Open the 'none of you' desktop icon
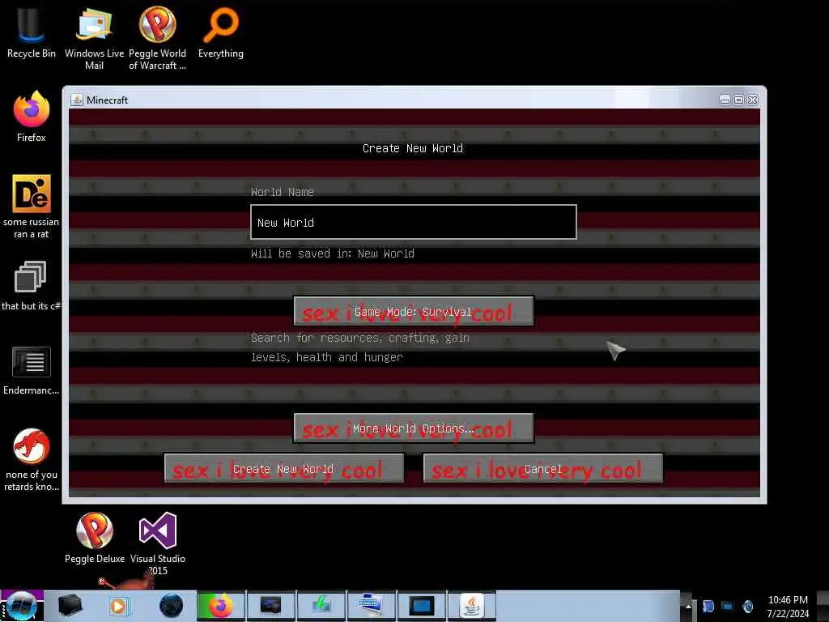 coord(32,460)
